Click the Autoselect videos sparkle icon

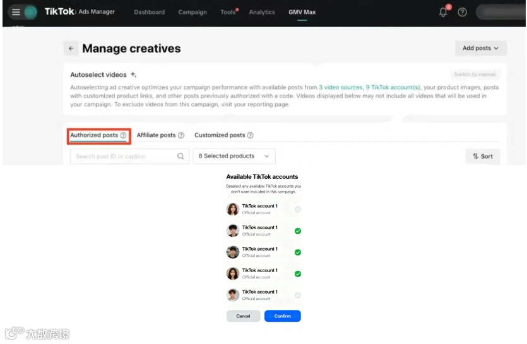pos(133,74)
